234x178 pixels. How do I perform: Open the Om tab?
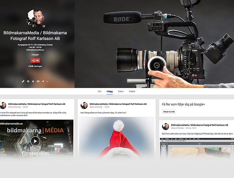click(x=100, y=91)
